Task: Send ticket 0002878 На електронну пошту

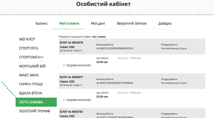Action: (x=174, y=48)
